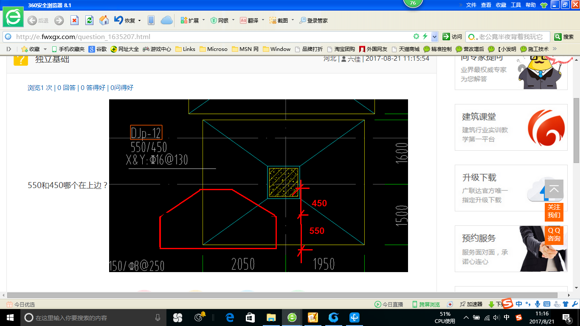The image size is (580, 326).
Task: Click the QQ咨询 orange button
Action: tap(554, 235)
